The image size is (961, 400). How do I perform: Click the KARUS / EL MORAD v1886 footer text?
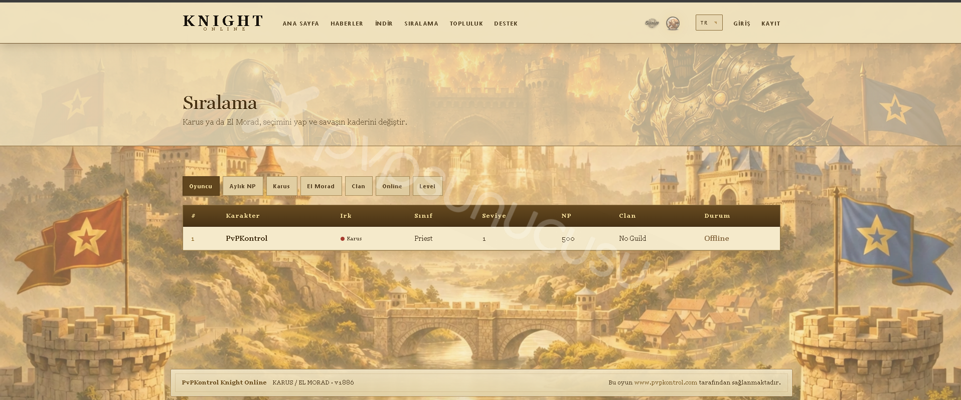(x=313, y=382)
